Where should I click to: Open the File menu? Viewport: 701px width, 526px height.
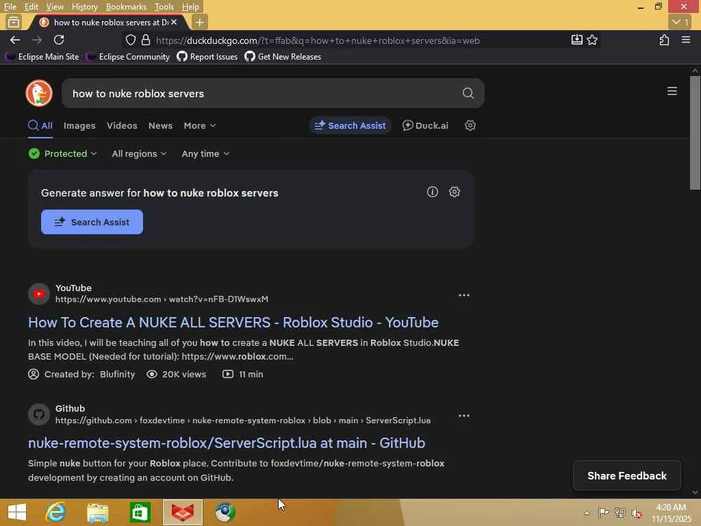[10, 7]
